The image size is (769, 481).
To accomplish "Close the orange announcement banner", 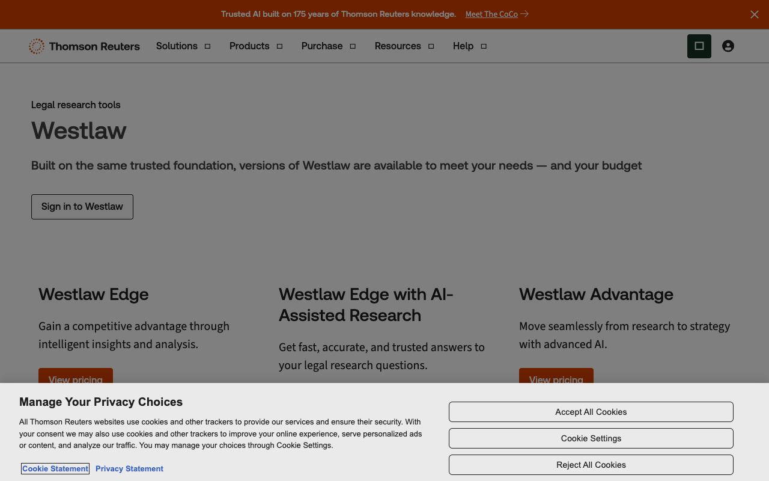I will 755,14.
